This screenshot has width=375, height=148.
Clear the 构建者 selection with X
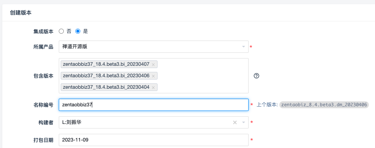[235, 122]
